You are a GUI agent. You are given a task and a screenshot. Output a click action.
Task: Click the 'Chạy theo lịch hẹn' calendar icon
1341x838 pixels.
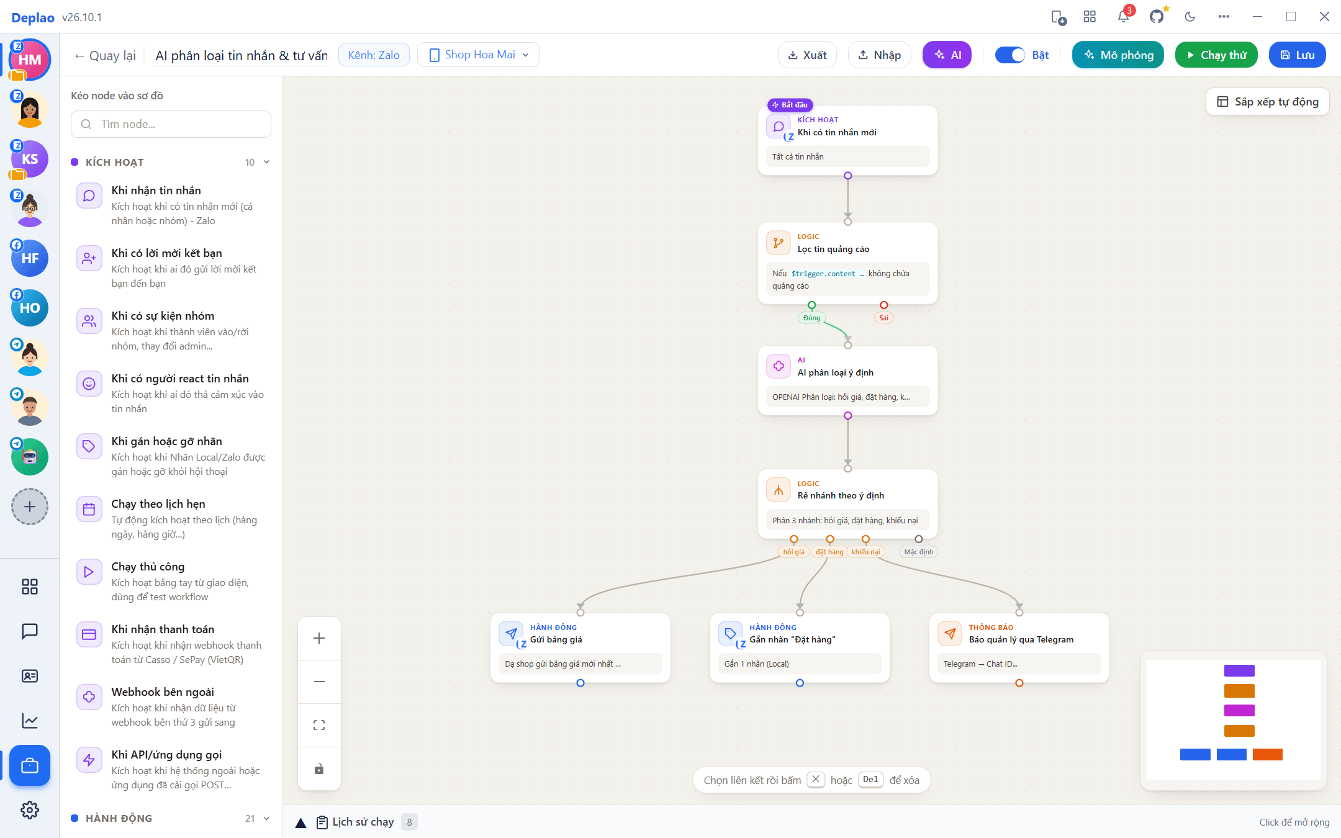pos(89,509)
